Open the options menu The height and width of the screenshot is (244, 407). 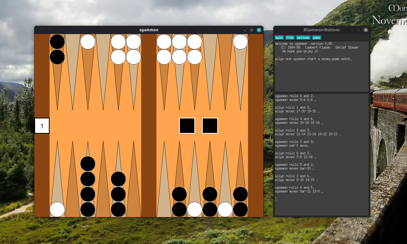[x=303, y=37]
